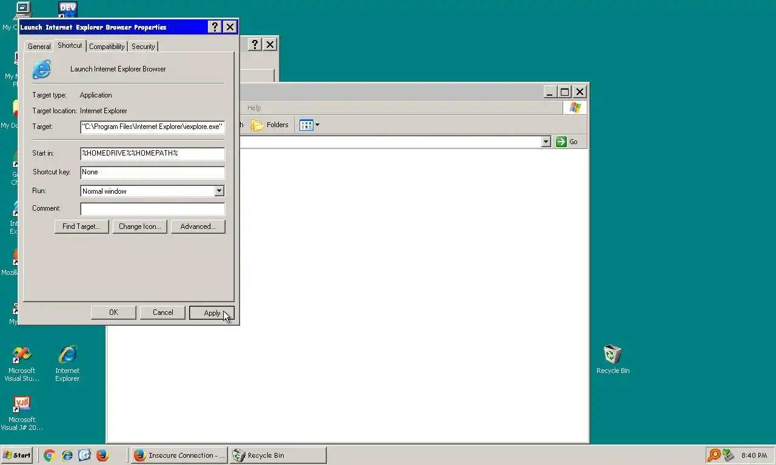Image resolution: width=776 pixels, height=465 pixels.
Task: Click into the Target path field
Action: (x=152, y=127)
